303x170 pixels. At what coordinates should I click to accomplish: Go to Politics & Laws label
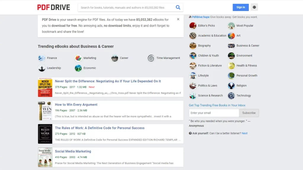pyautogui.click(x=207, y=86)
